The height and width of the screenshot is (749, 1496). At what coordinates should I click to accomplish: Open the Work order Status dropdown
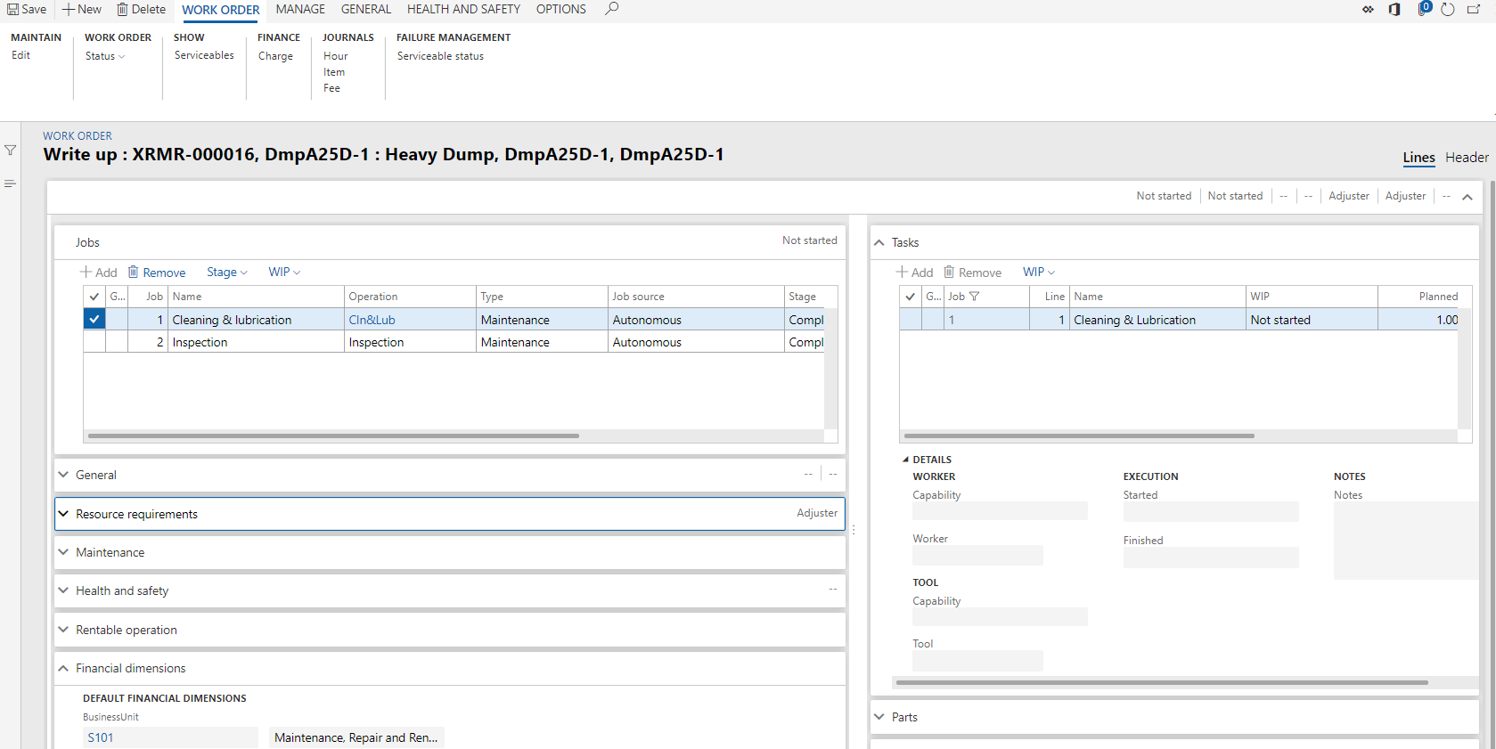105,56
